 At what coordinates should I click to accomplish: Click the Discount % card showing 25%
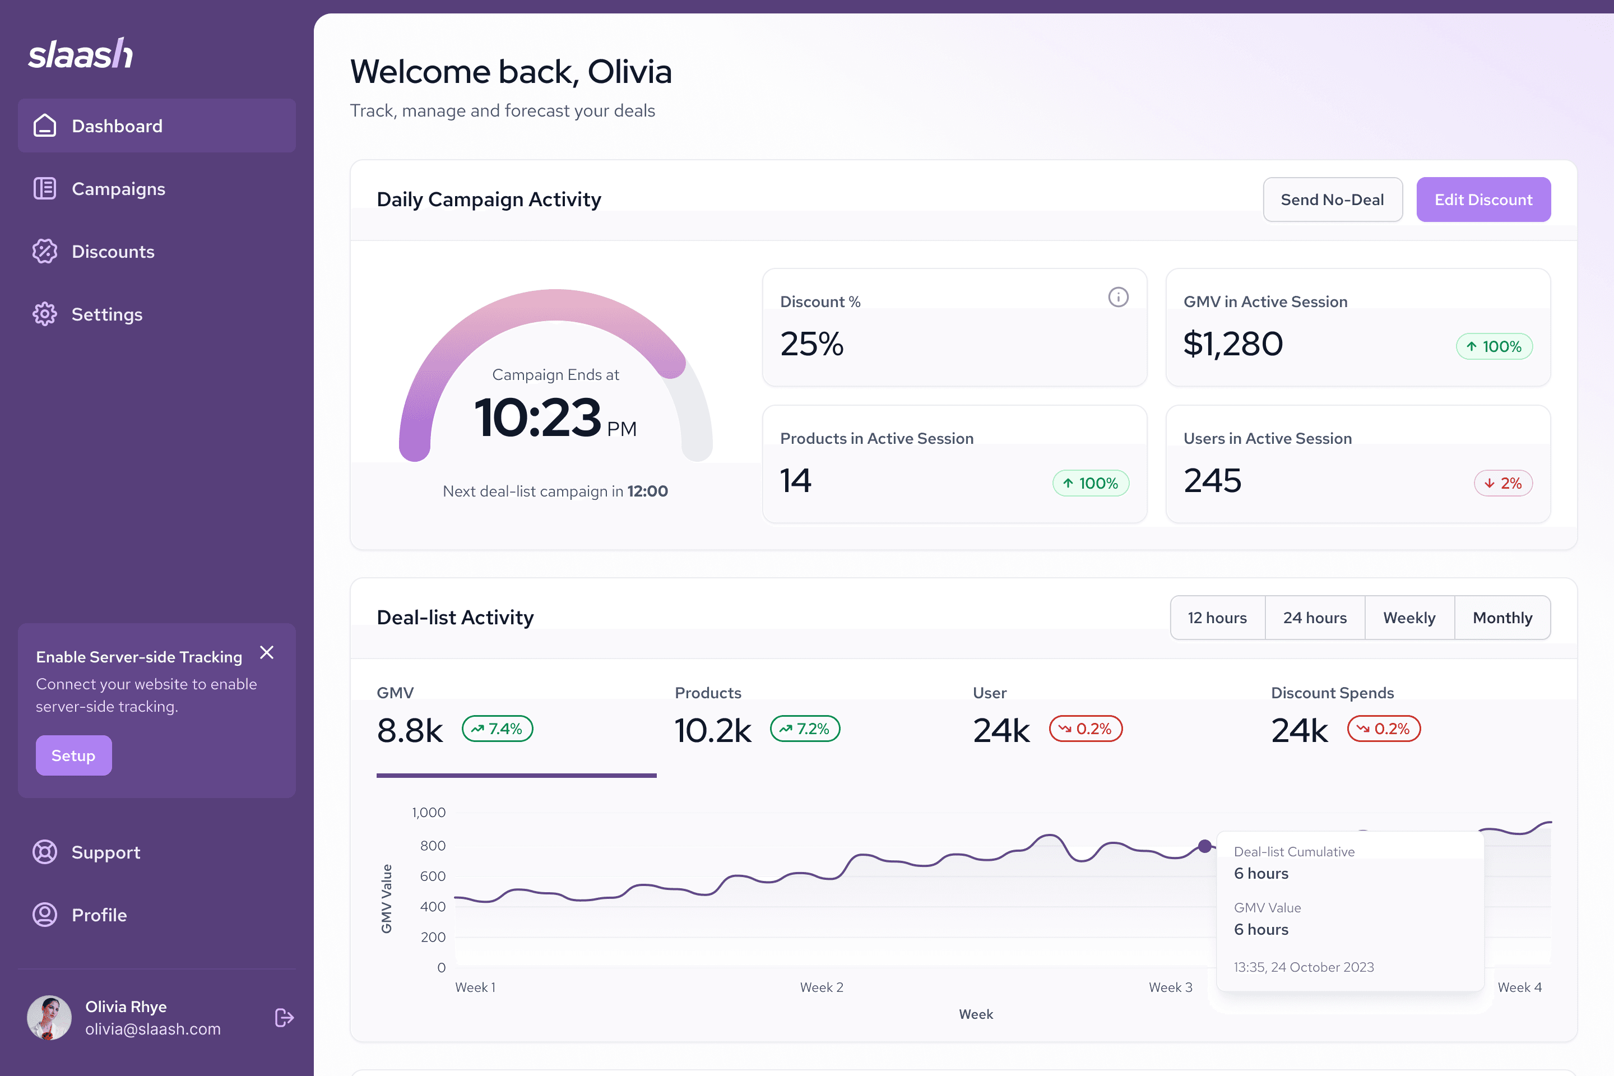[954, 327]
